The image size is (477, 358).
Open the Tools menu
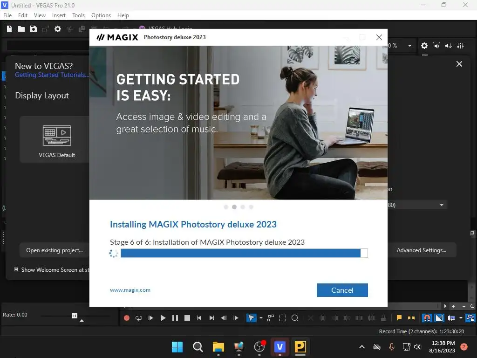pos(78,15)
